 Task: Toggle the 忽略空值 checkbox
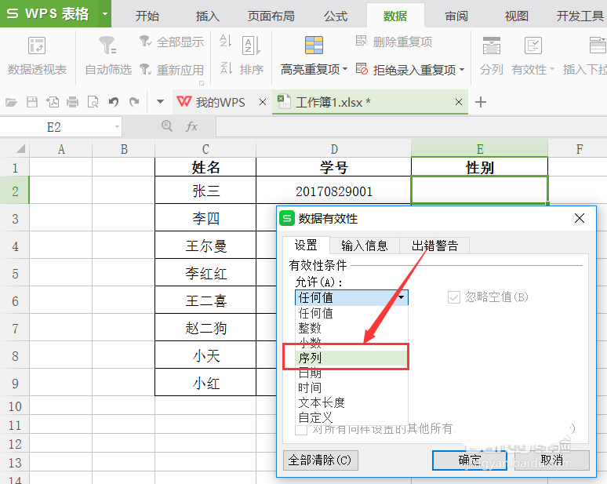453,297
